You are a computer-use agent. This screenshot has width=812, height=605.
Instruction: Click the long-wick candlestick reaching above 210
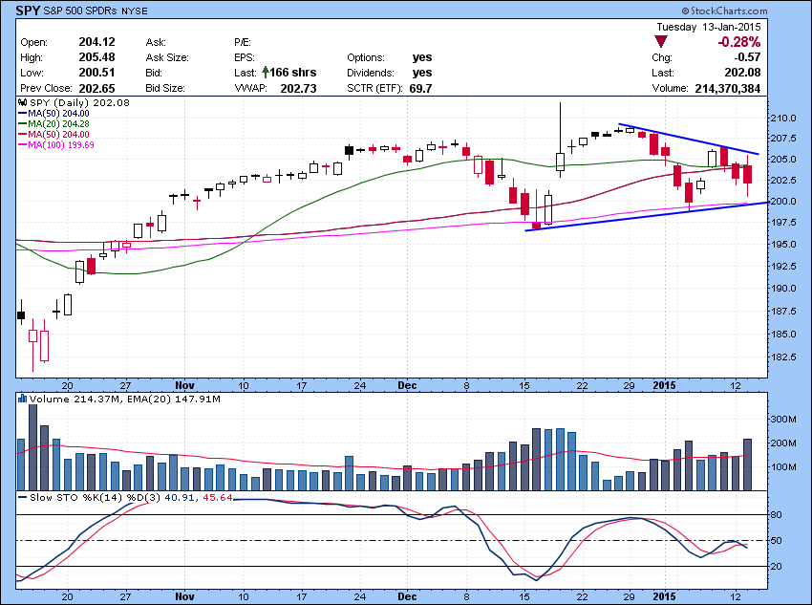pos(561,140)
